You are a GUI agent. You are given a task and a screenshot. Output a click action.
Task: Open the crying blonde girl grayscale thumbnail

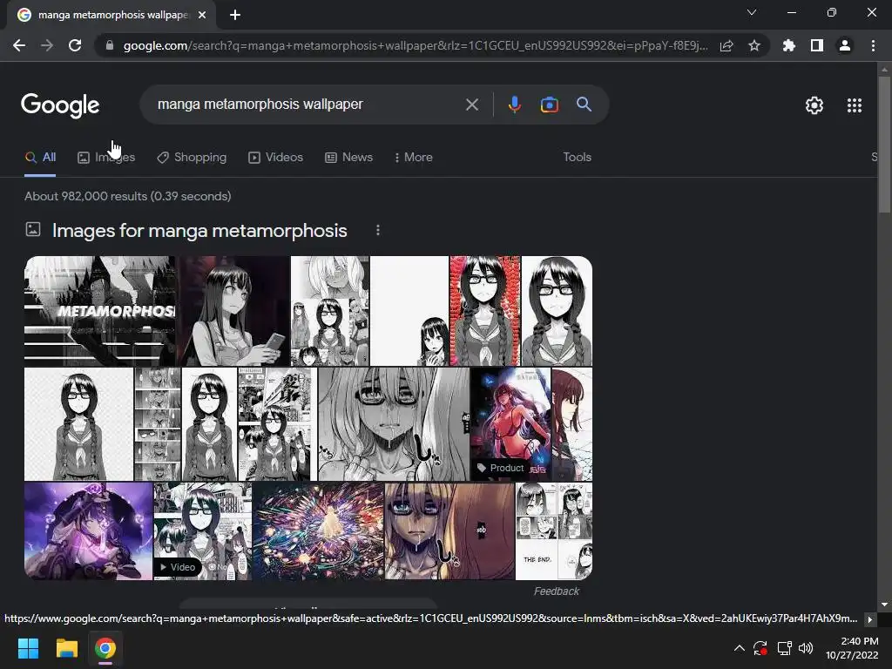click(394, 424)
